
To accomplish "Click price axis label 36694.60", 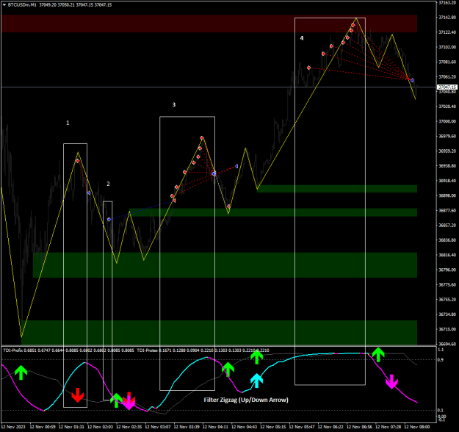I will [447, 344].
